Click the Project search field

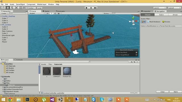[x=109, y=62]
